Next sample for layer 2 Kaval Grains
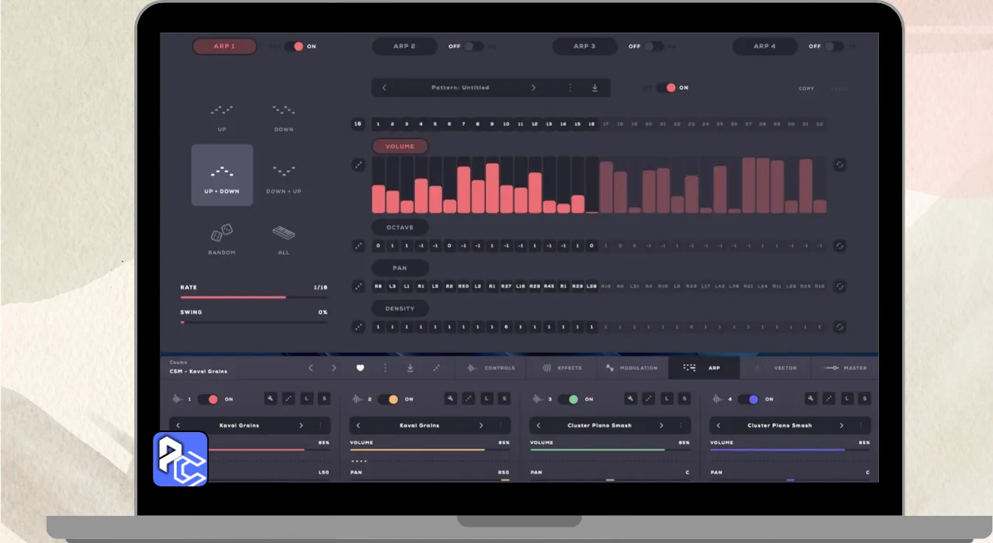 tap(481, 426)
